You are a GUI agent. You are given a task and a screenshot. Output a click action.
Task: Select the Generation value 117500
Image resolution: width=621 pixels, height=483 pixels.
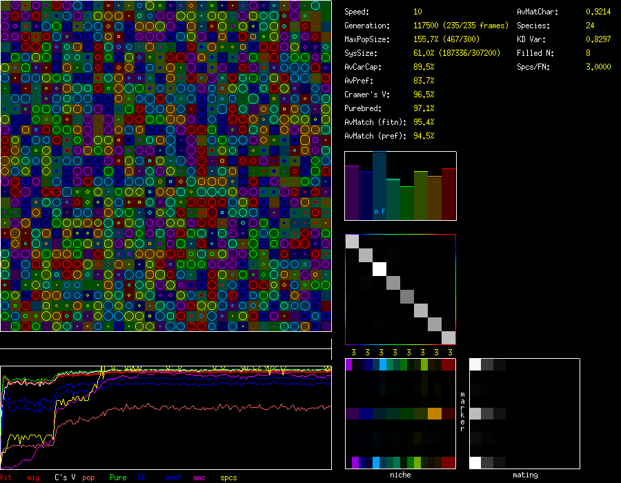coord(427,26)
